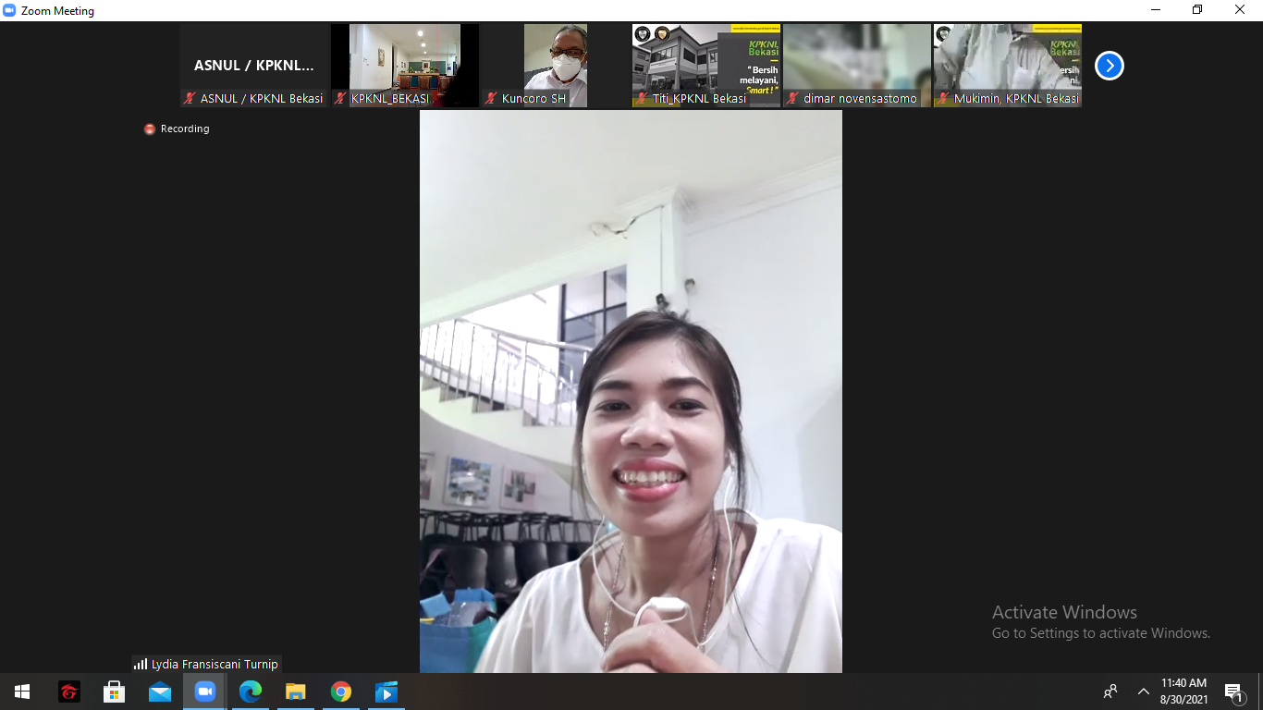Open the People icon in system tray
The height and width of the screenshot is (710, 1263).
(x=1110, y=692)
